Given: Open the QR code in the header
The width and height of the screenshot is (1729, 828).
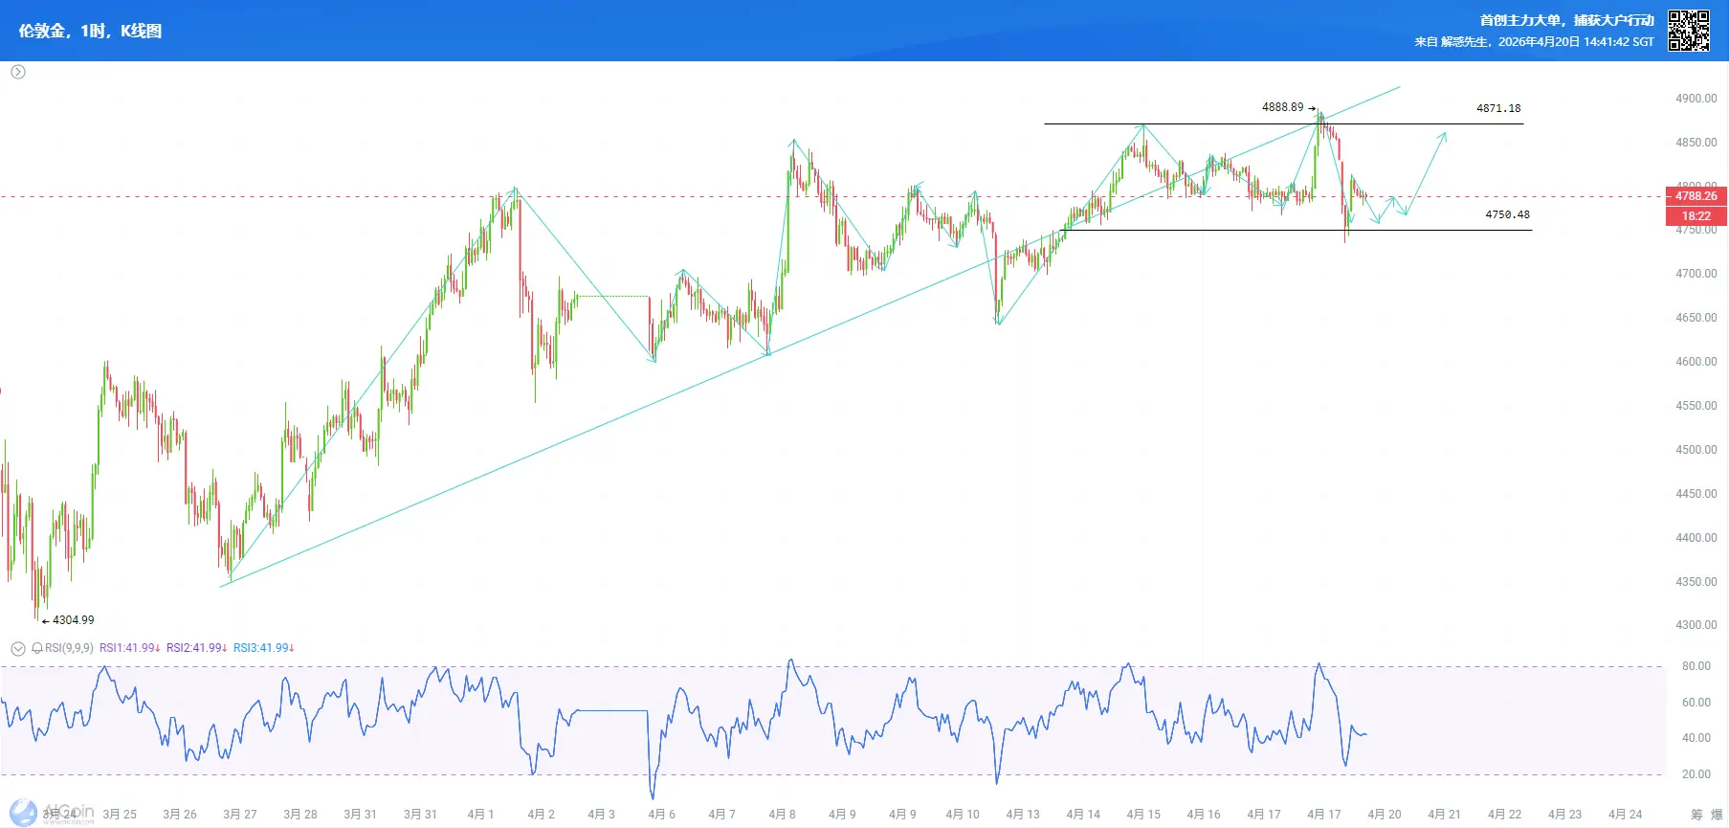Looking at the screenshot, I should tap(1689, 31).
